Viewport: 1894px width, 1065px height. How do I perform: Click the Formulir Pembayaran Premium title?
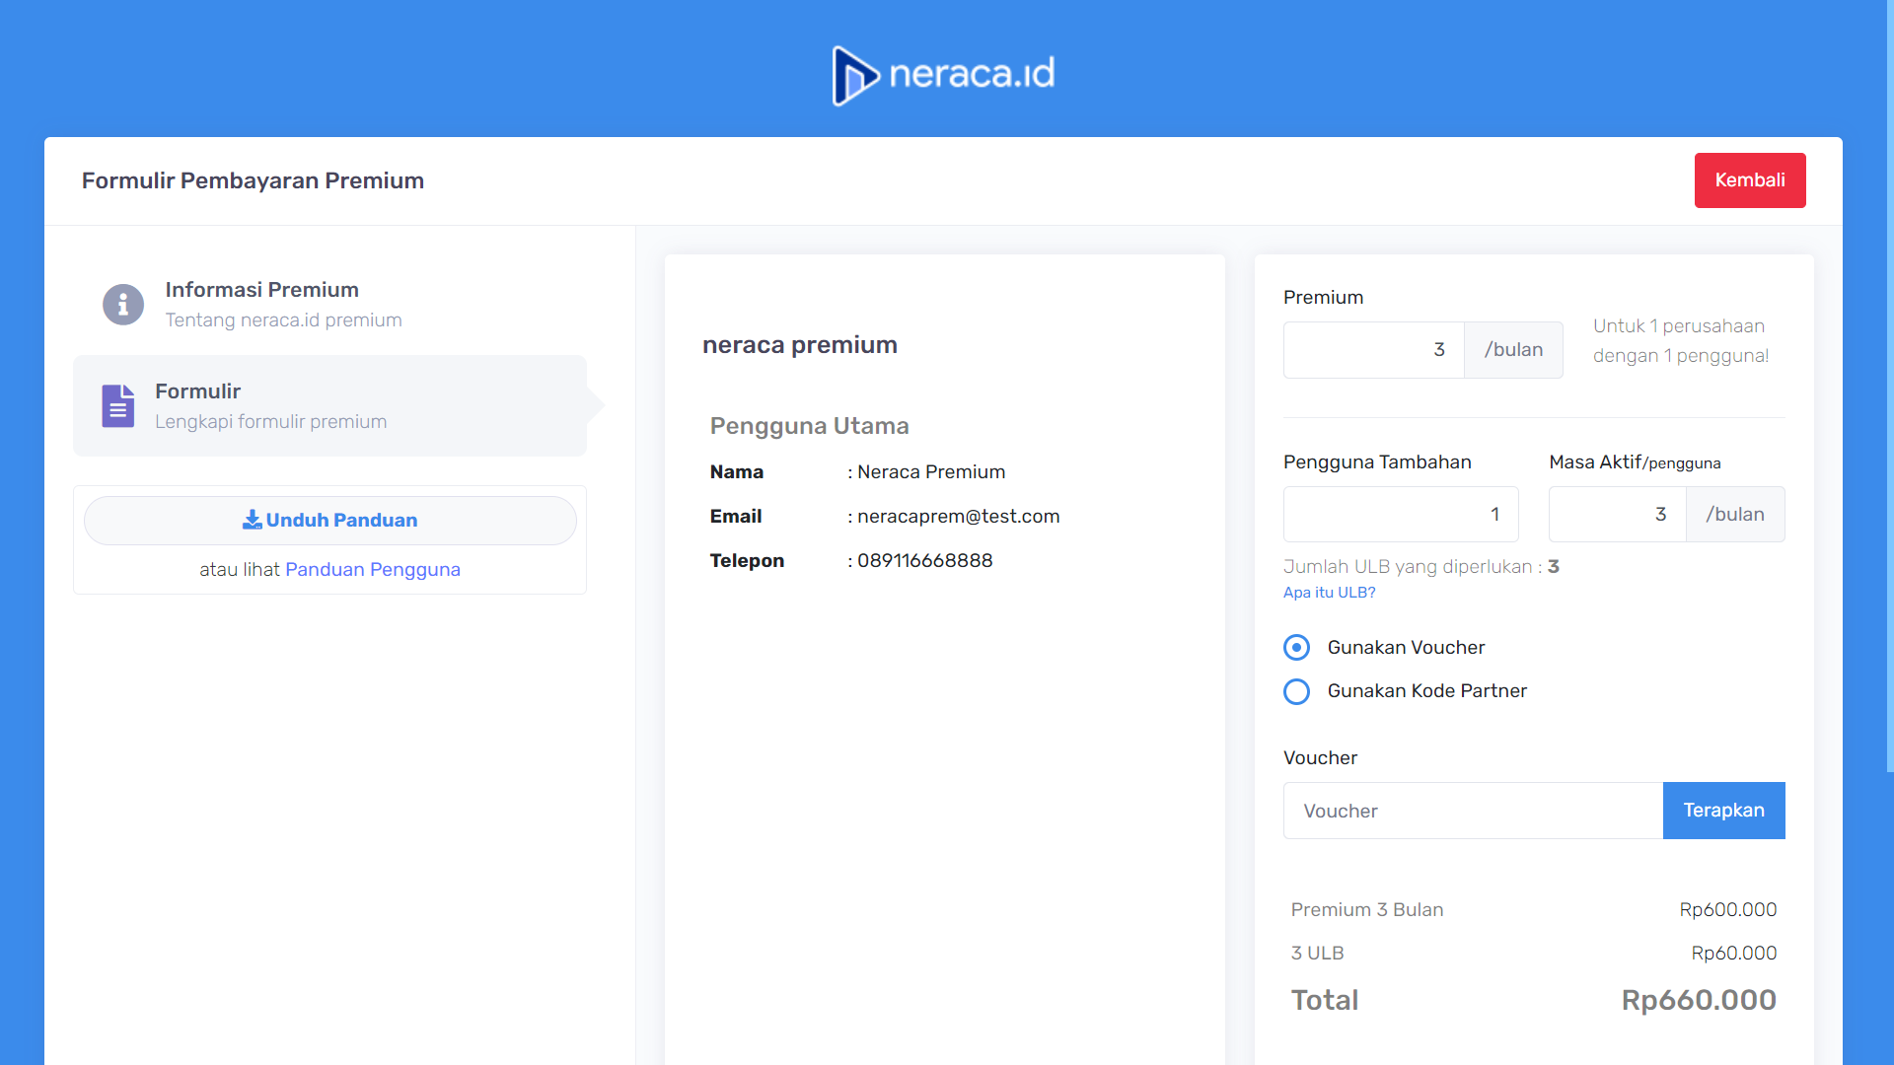tap(253, 180)
